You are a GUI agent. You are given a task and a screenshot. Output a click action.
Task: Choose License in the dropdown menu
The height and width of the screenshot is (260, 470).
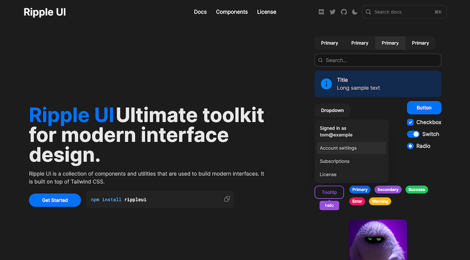pyautogui.click(x=351, y=174)
